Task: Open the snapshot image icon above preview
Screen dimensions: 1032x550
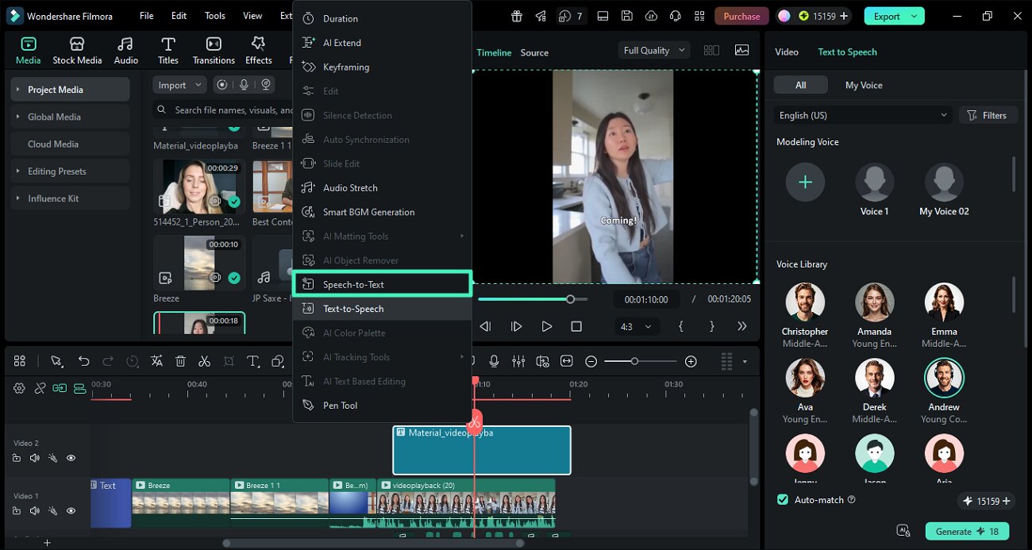Action: [741, 50]
